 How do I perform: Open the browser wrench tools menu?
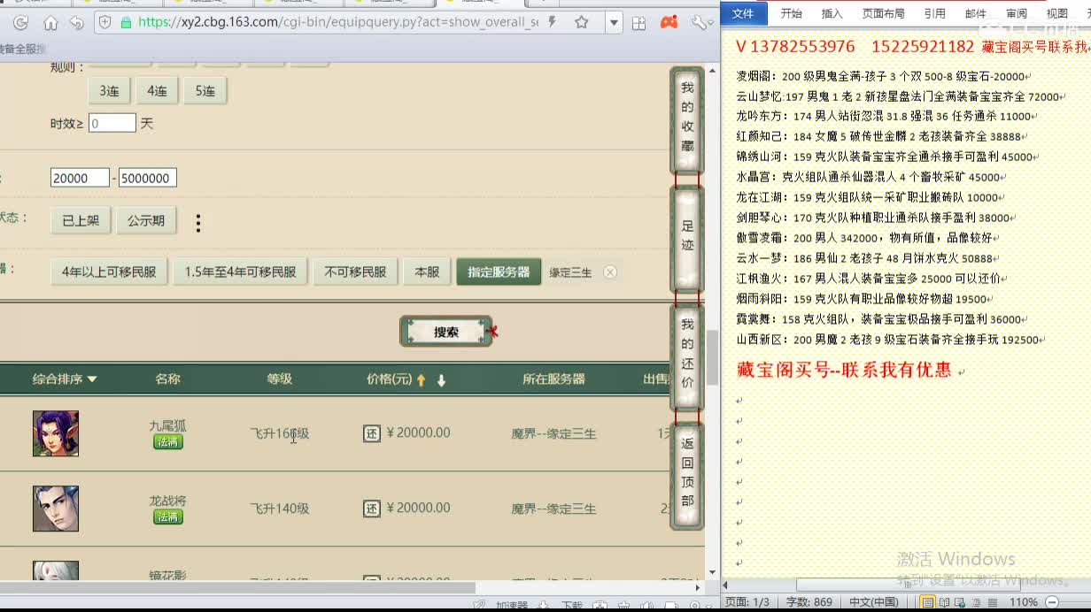[700, 23]
